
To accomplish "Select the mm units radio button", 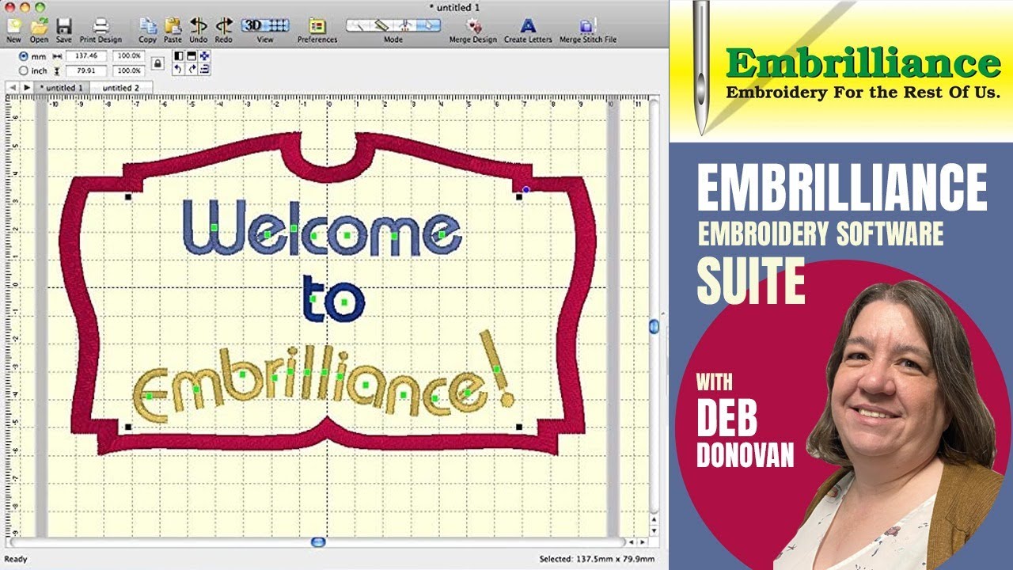I will tap(23, 56).
